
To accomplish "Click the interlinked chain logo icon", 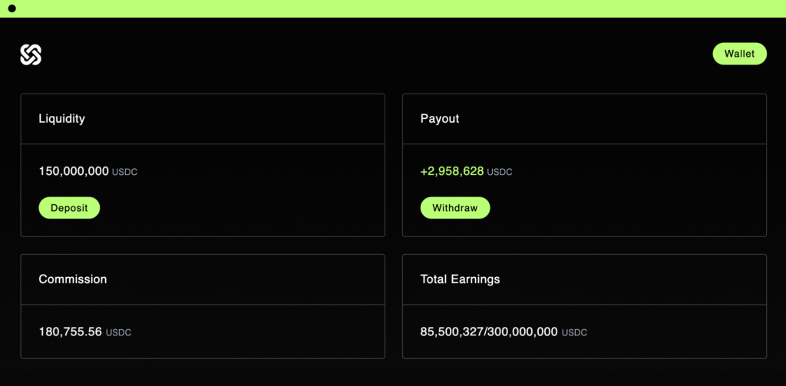I will click(31, 54).
